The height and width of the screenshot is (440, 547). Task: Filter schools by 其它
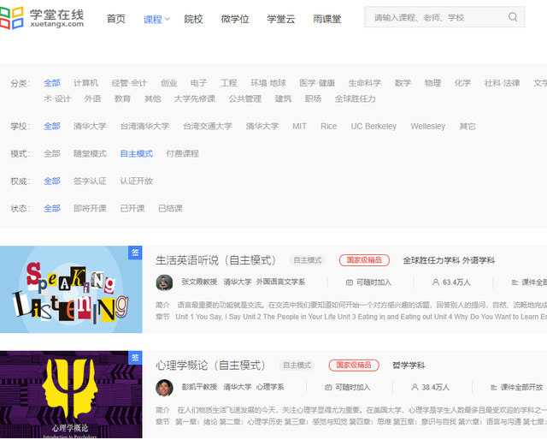point(468,126)
